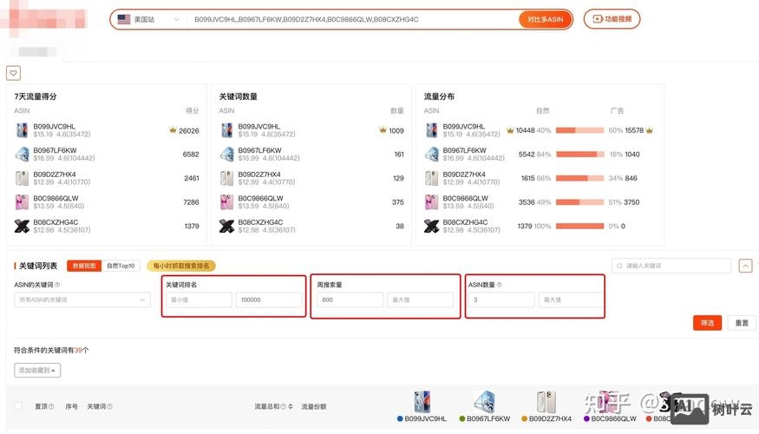Viewport: 759px width, 434px height.
Task: Click the B0967LF6KW product image in table header
Action: [485, 402]
